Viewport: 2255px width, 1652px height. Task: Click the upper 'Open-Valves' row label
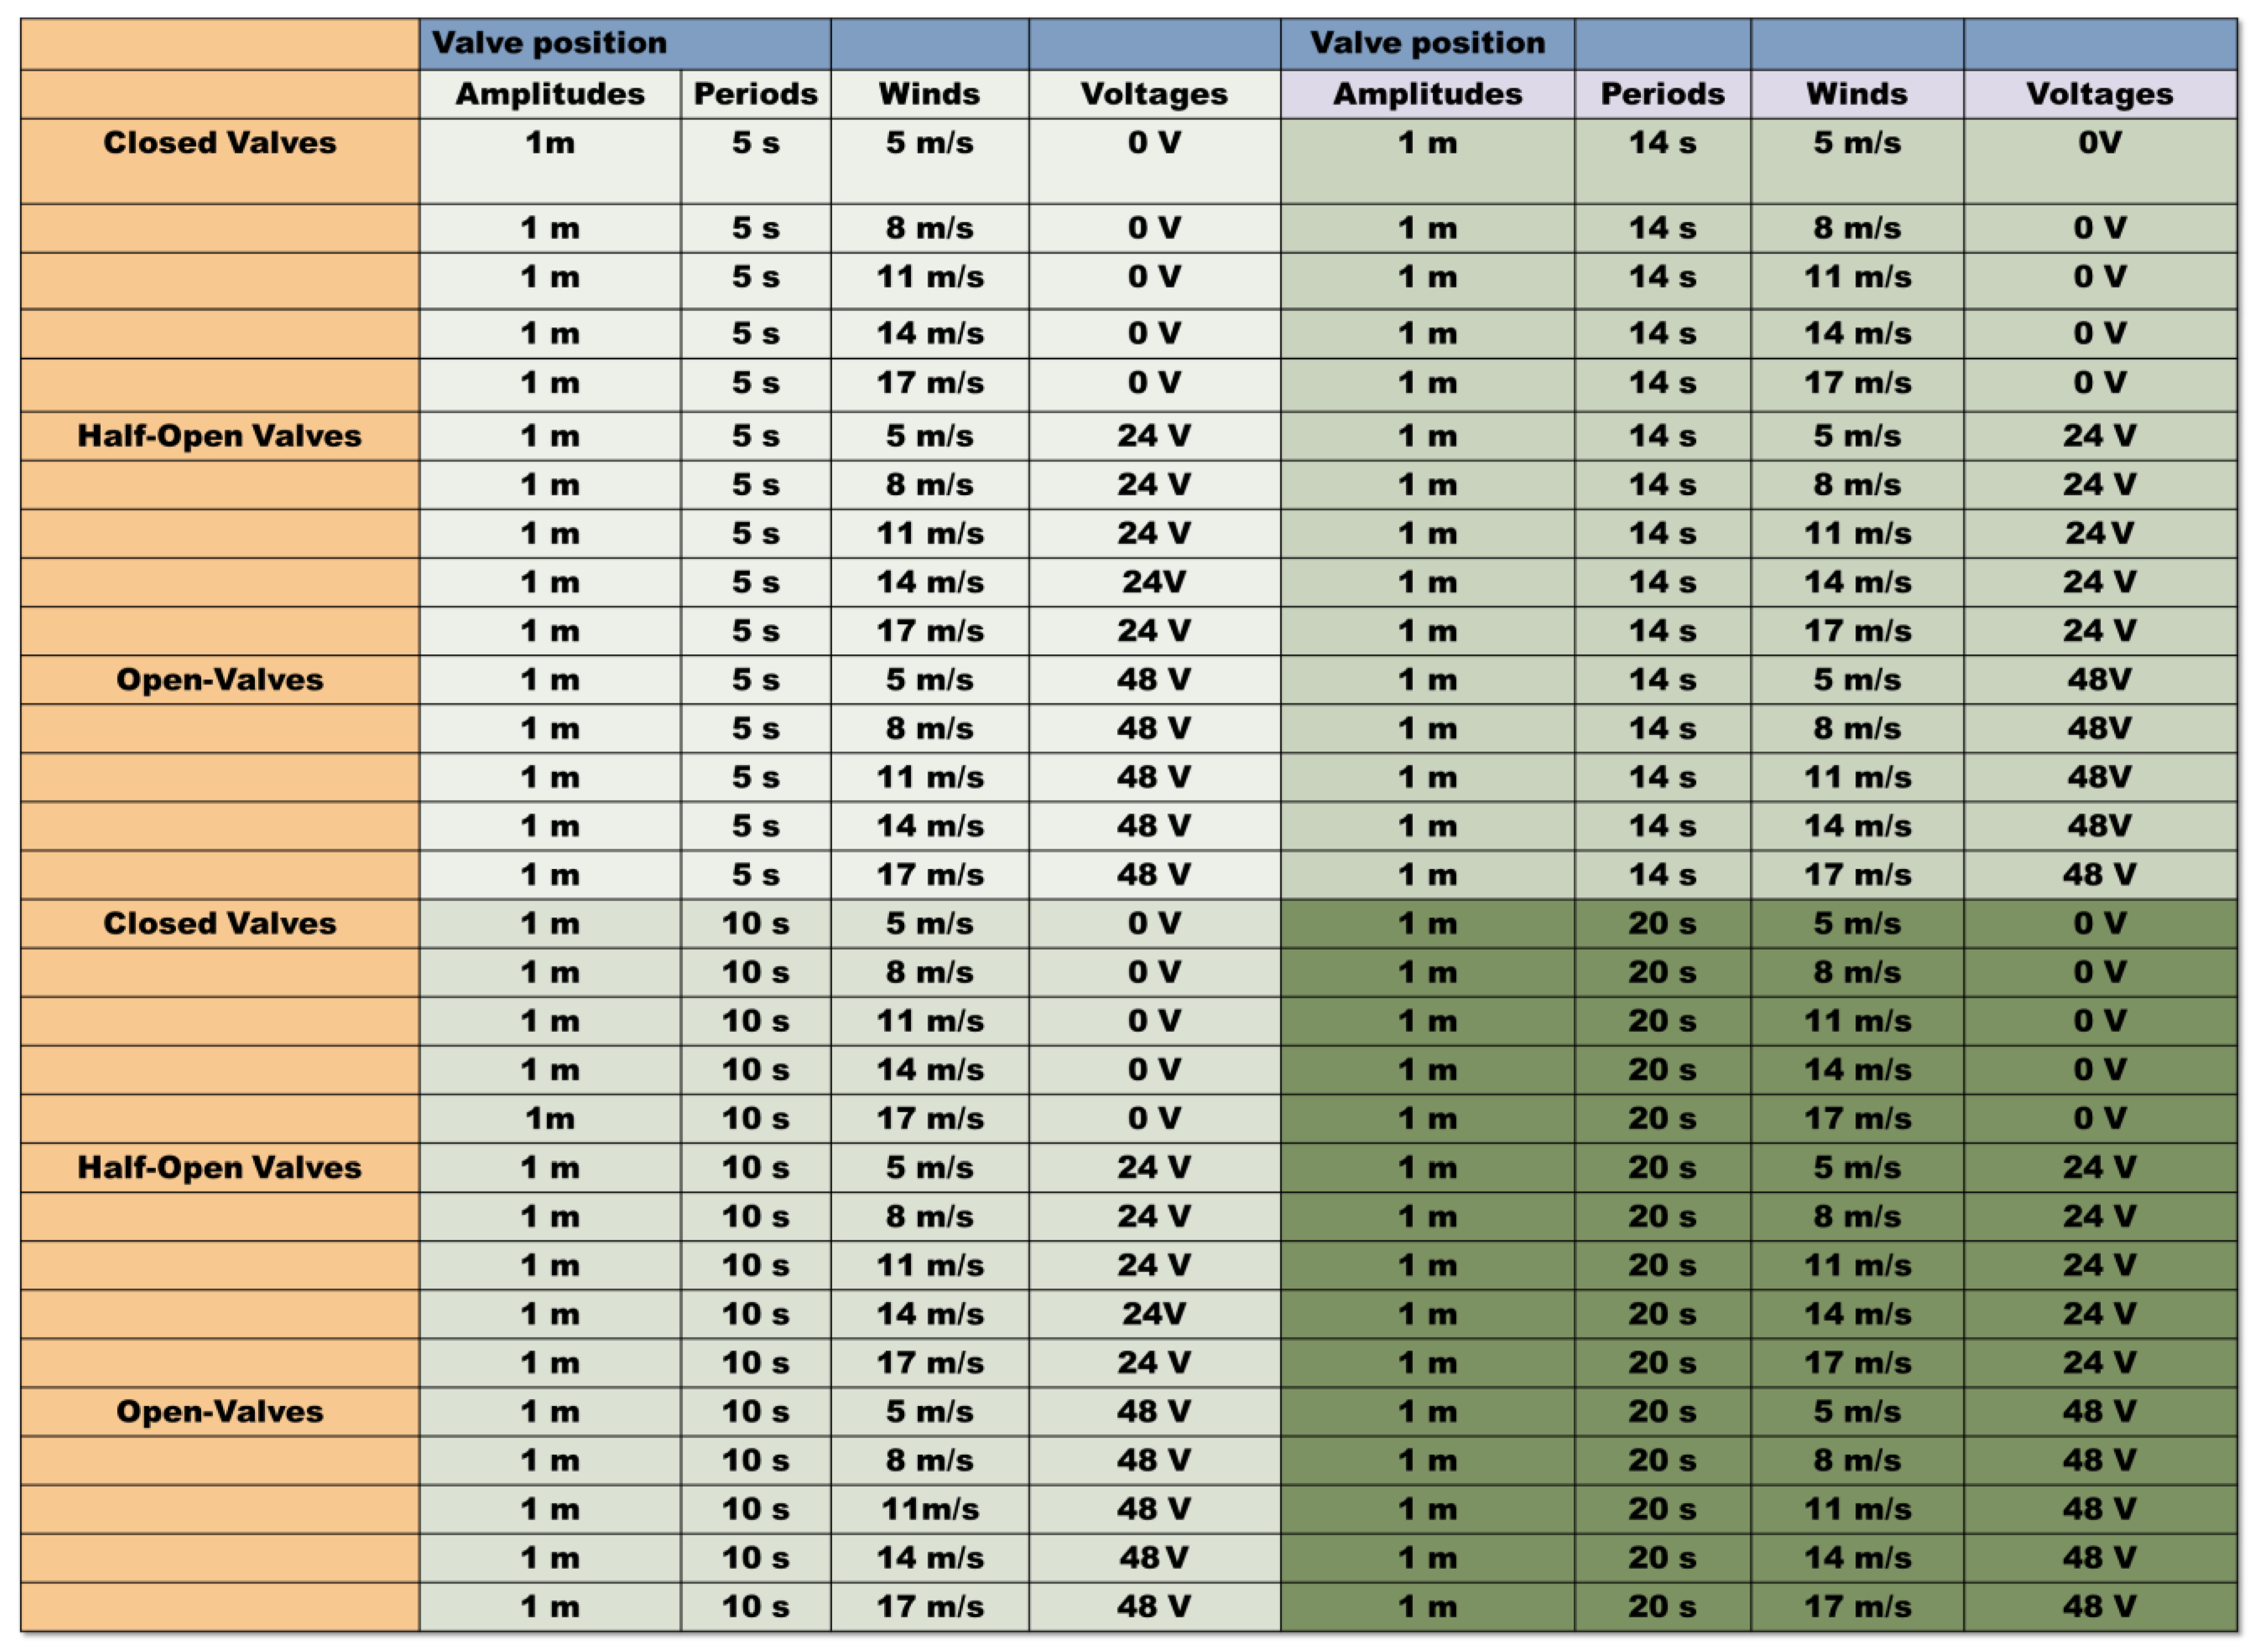point(219,680)
